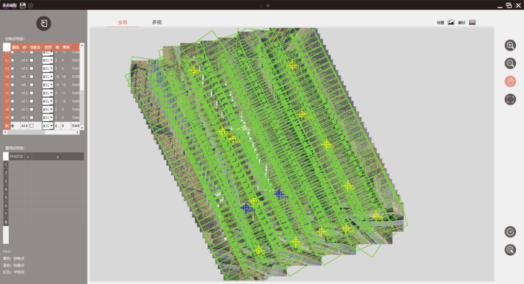Click the settings gear icon in title bar
The width and height of the screenshot is (524, 284).
31,5
